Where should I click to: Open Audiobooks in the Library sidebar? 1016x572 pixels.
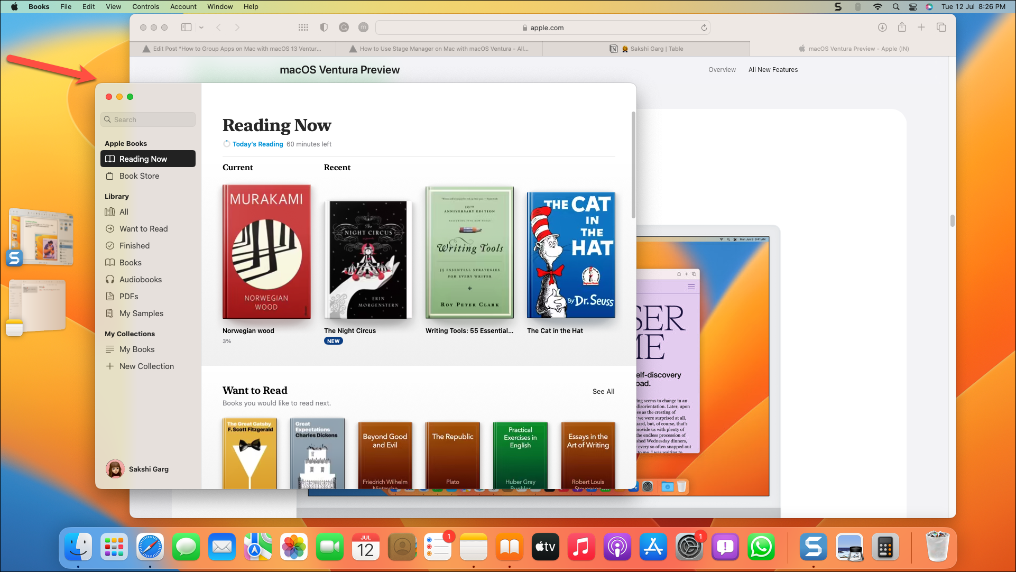coord(140,280)
